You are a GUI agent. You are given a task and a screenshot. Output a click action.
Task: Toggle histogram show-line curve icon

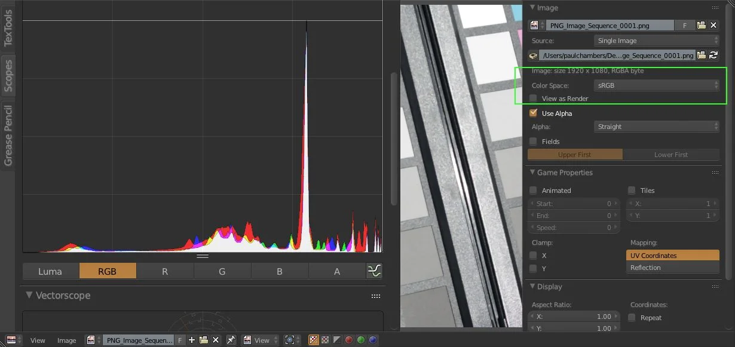375,271
